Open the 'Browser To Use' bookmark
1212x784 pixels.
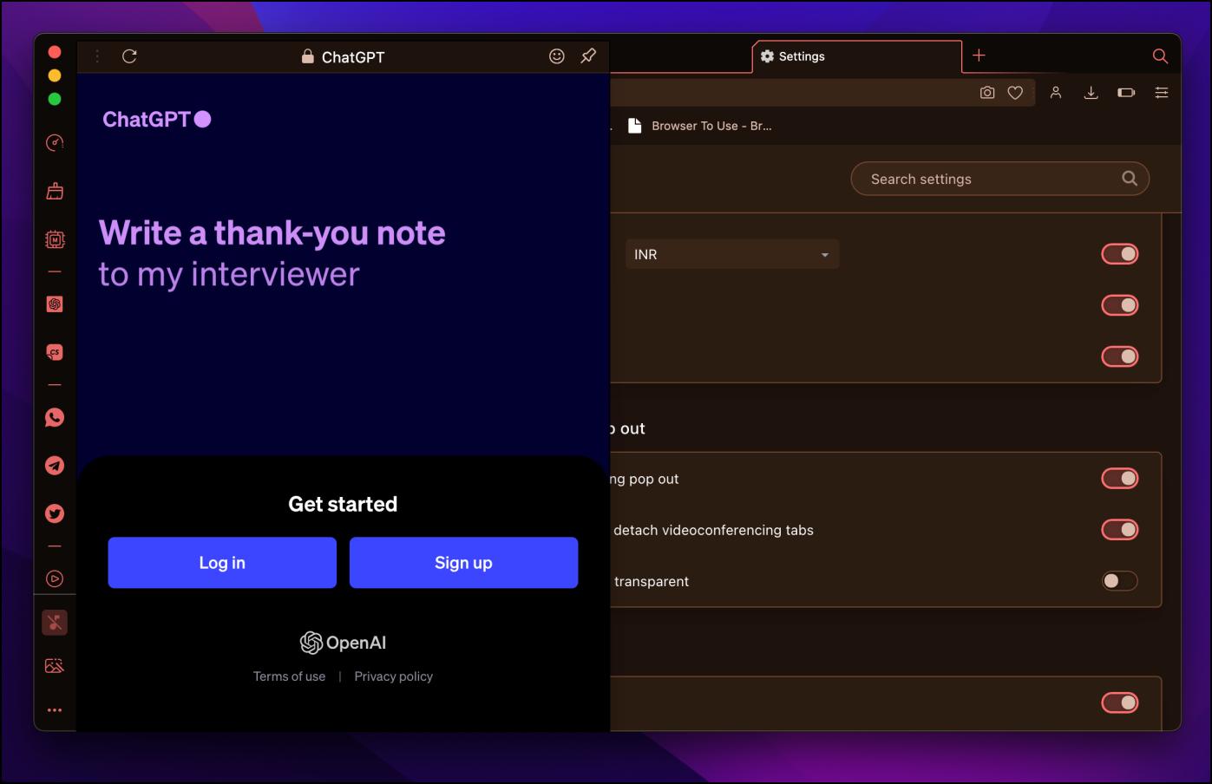(x=700, y=126)
